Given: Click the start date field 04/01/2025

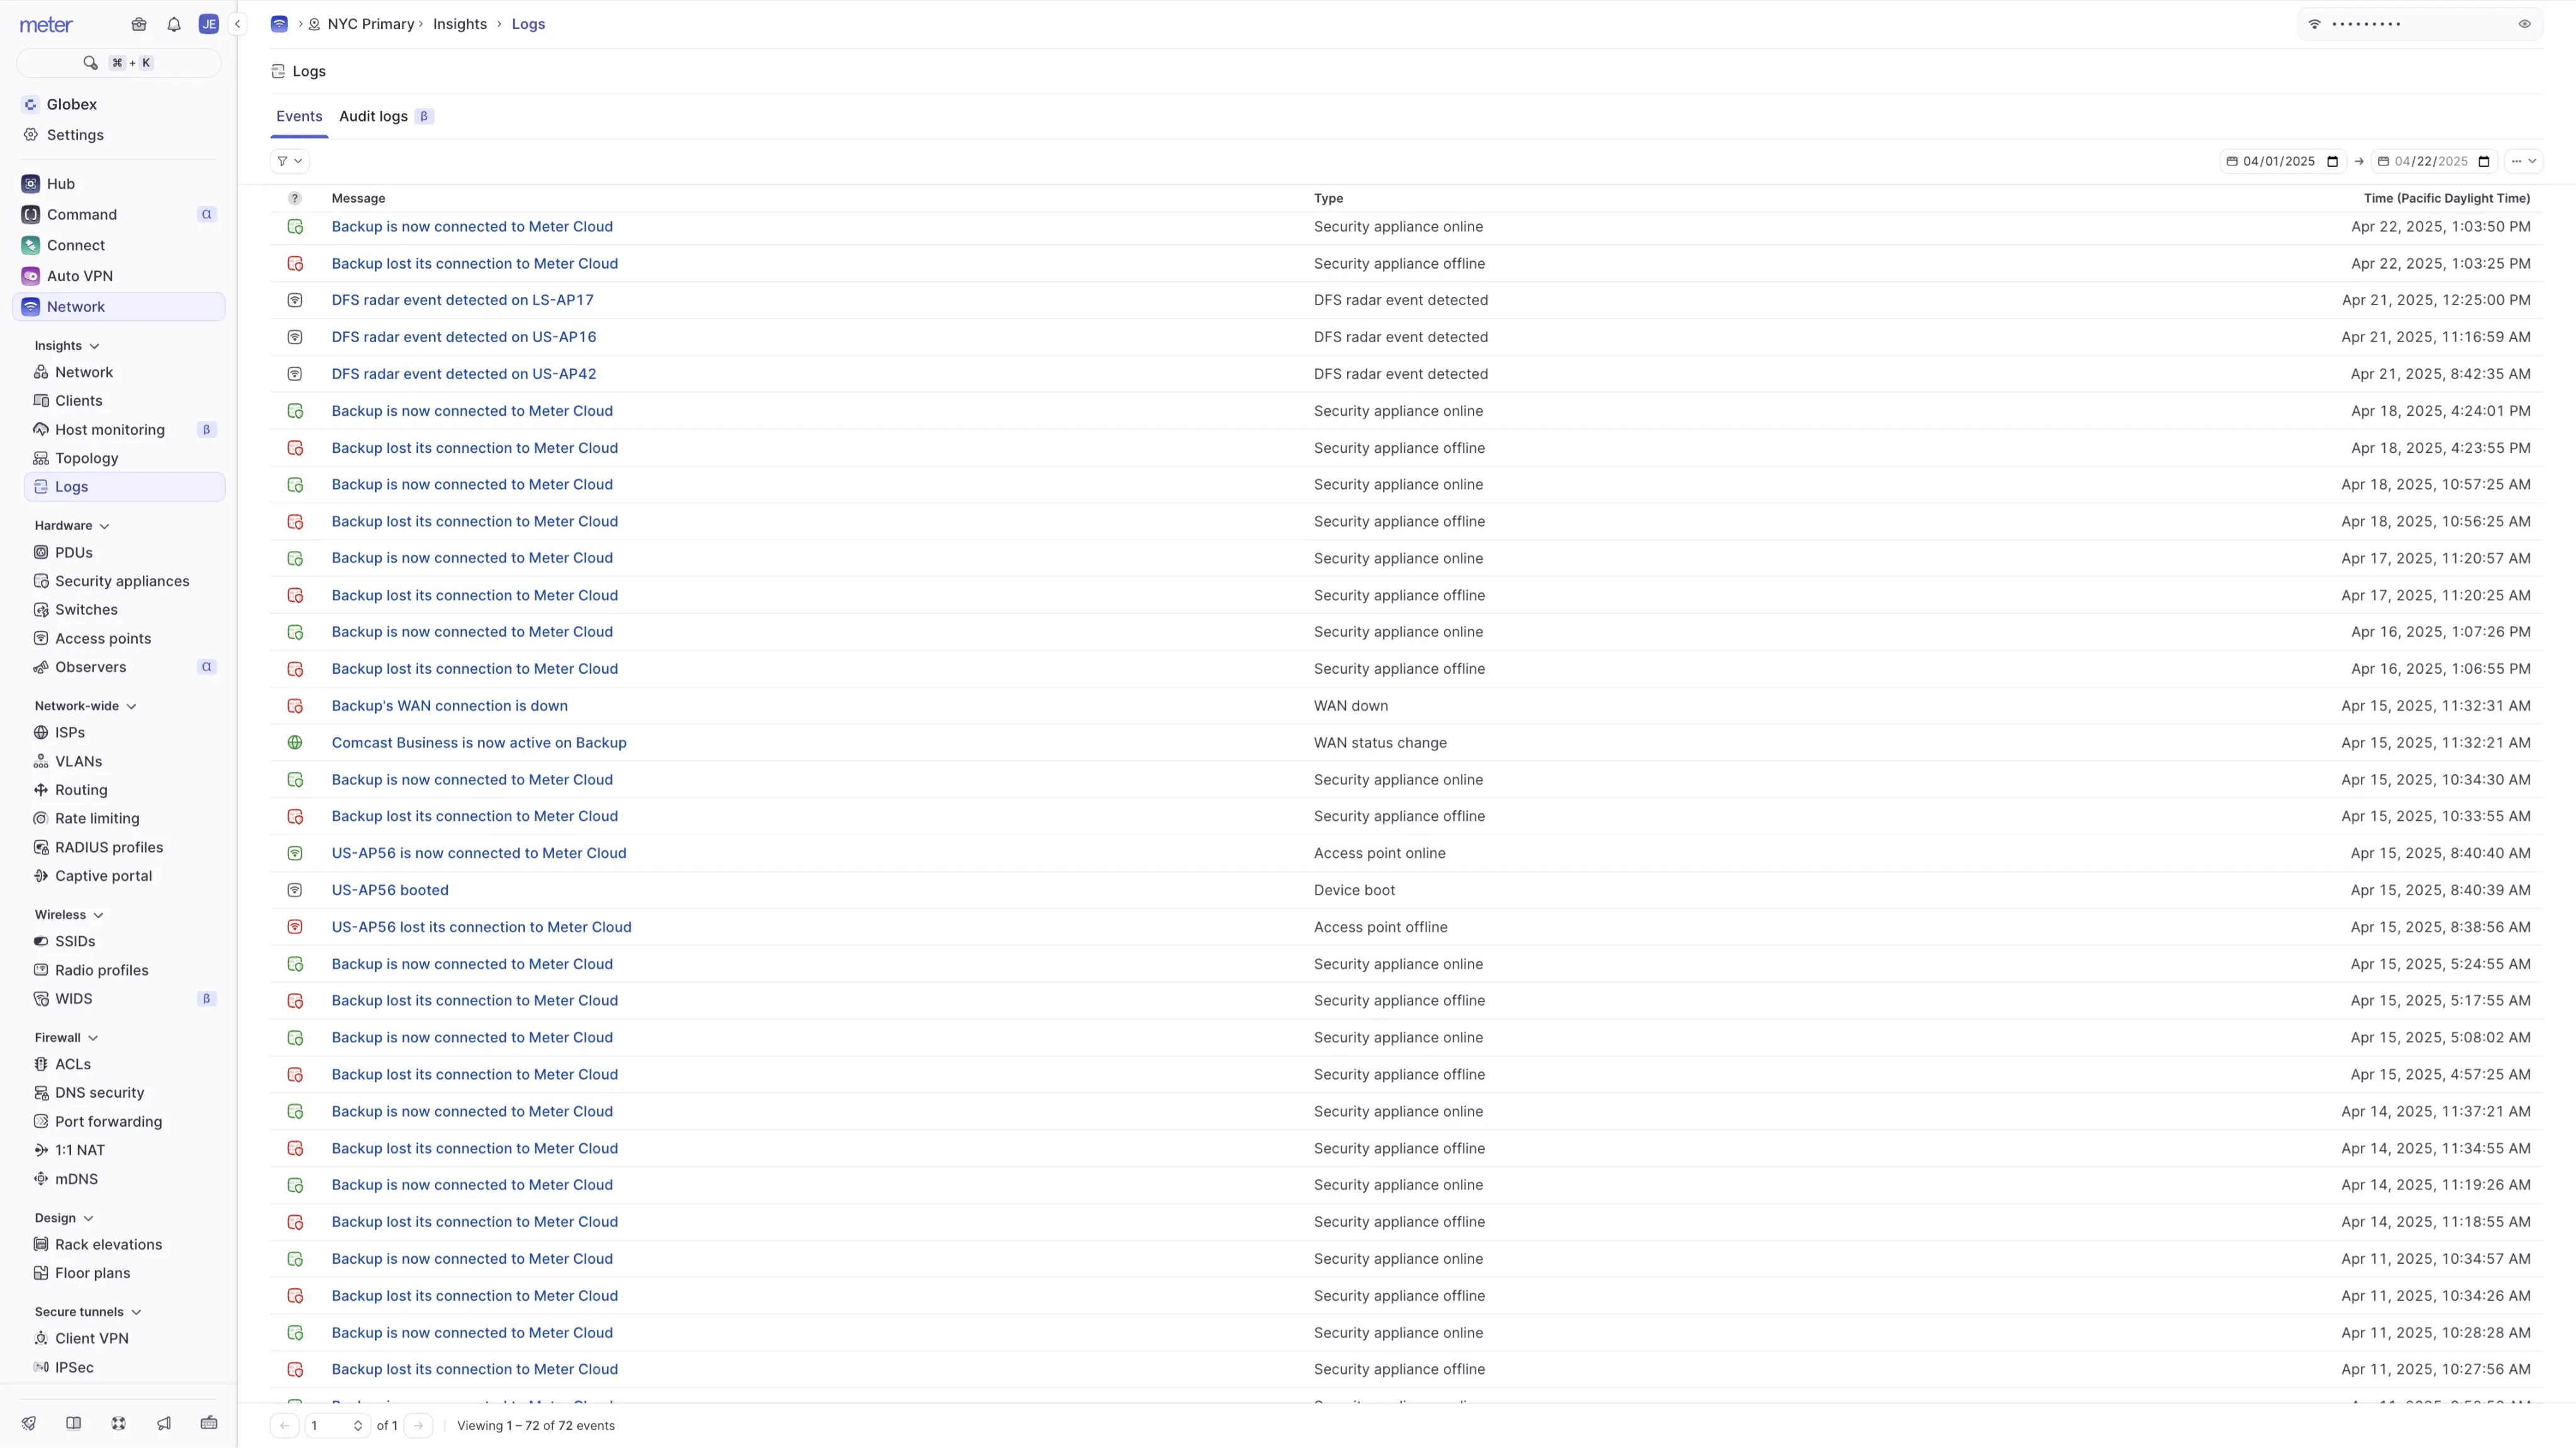Looking at the screenshot, I should point(2279,161).
